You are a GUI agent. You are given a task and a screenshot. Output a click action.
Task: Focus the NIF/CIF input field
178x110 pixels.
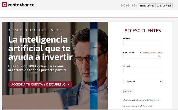coord(143,70)
